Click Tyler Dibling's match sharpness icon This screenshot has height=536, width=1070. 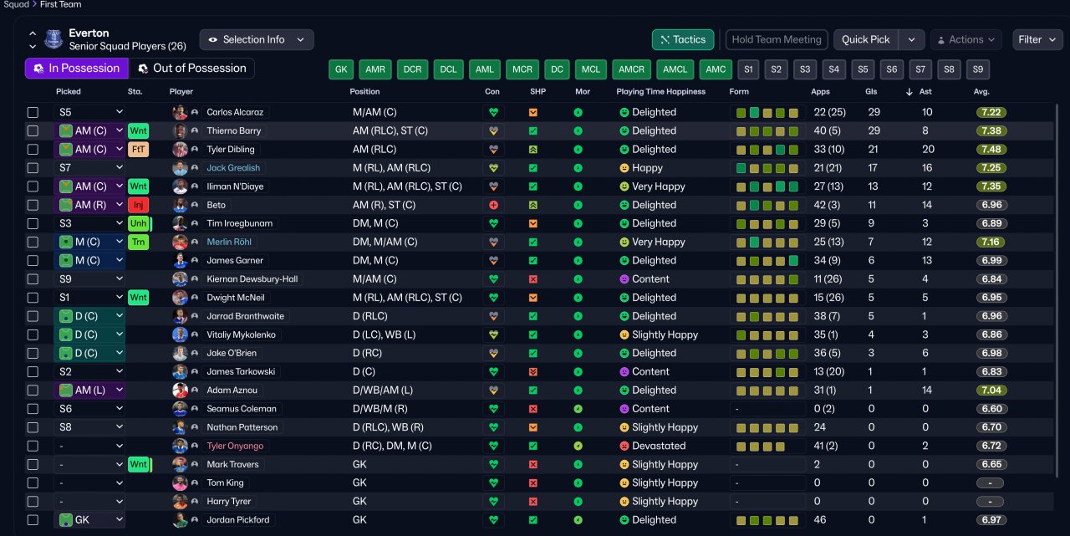(x=533, y=149)
